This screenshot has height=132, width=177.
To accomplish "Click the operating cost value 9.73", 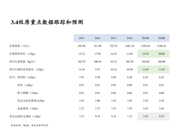I will [98, 69].
